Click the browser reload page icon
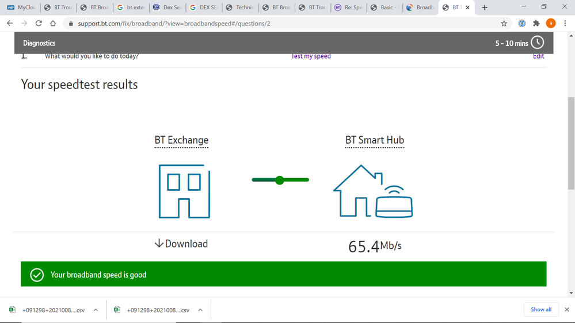This screenshot has height=323, width=575. coord(39,24)
